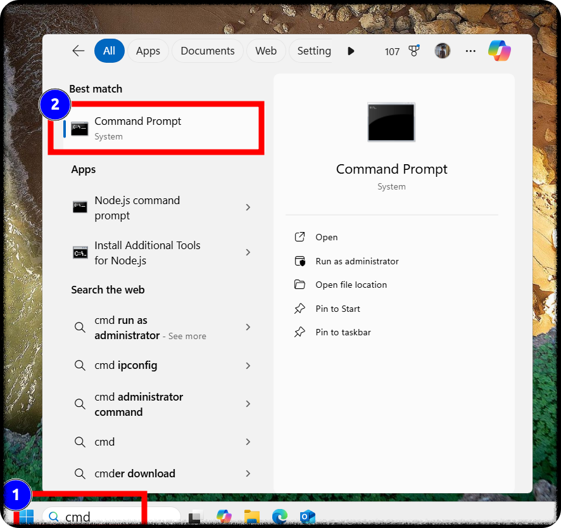Click the Node.js command prompt icon
561x528 pixels.
click(80, 207)
